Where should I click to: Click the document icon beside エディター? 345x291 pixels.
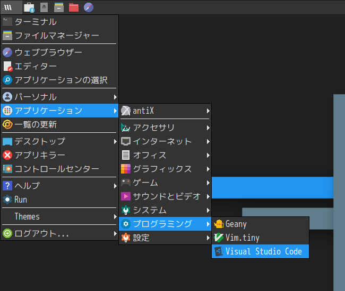pos(8,66)
